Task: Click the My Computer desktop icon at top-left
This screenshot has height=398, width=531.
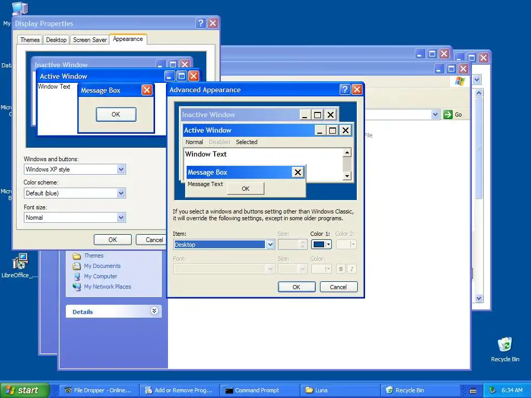Action: (20, 8)
